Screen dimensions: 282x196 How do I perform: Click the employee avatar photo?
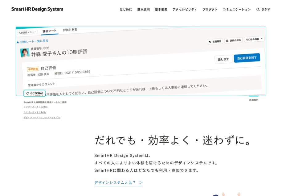click(25, 53)
